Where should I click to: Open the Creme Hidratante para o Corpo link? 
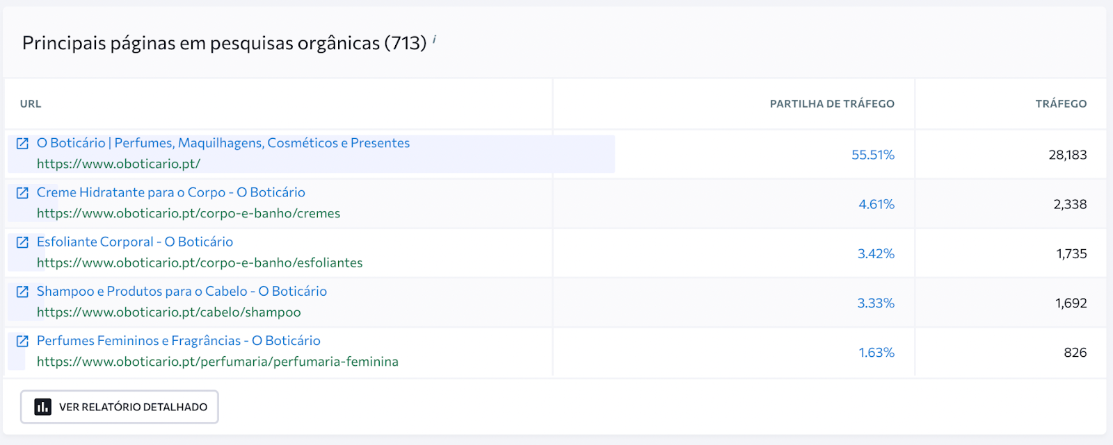click(171, 192)
